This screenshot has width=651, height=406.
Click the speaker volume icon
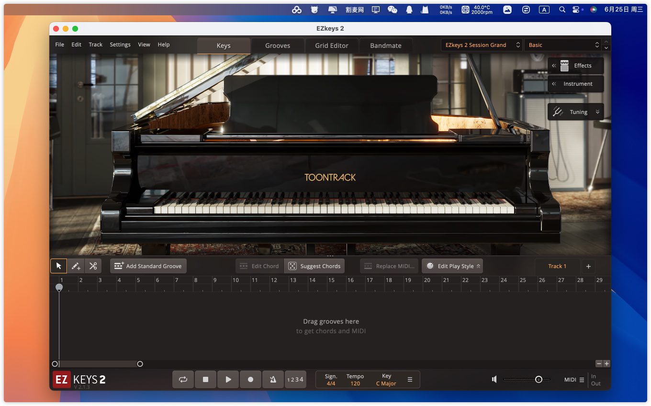(x=494, y=379)
